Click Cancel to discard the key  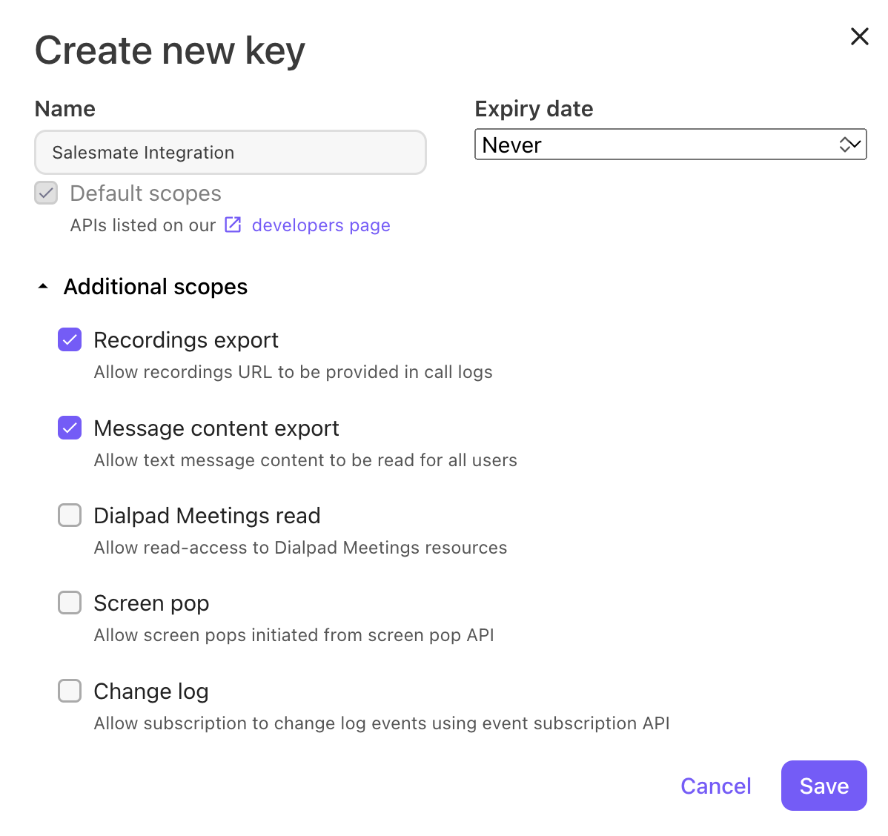716,786
